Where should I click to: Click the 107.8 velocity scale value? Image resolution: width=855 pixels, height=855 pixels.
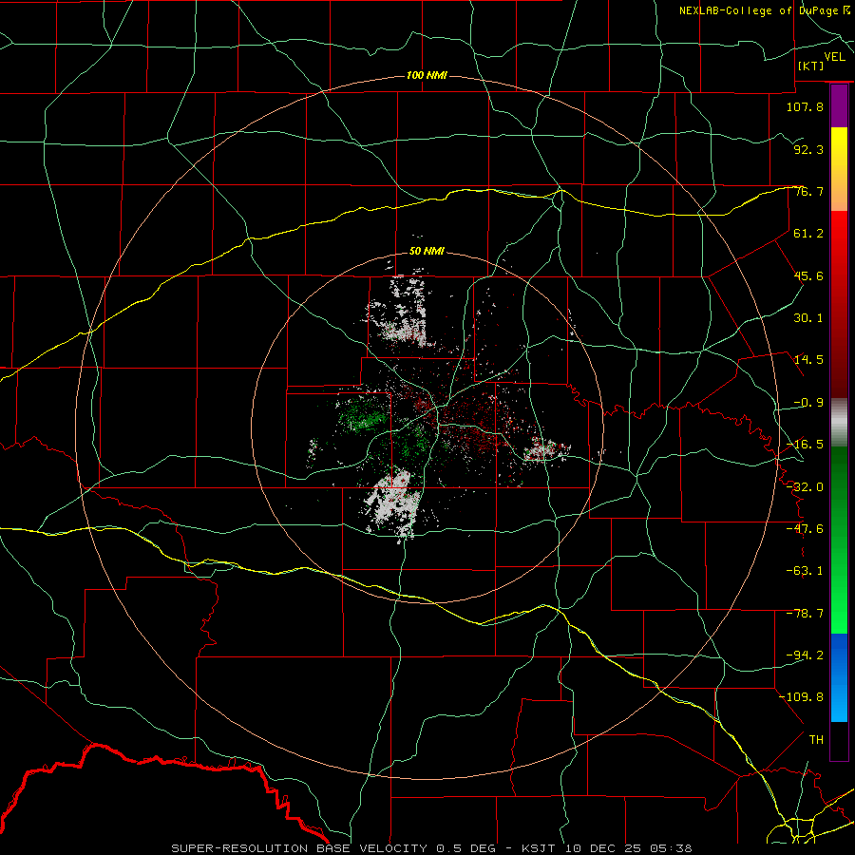tap(805, 106)
